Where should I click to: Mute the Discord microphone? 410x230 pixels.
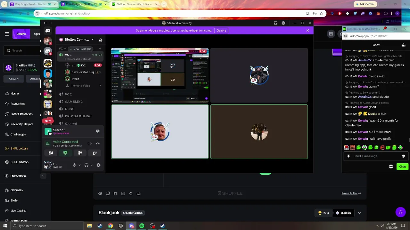pos(74,165)
